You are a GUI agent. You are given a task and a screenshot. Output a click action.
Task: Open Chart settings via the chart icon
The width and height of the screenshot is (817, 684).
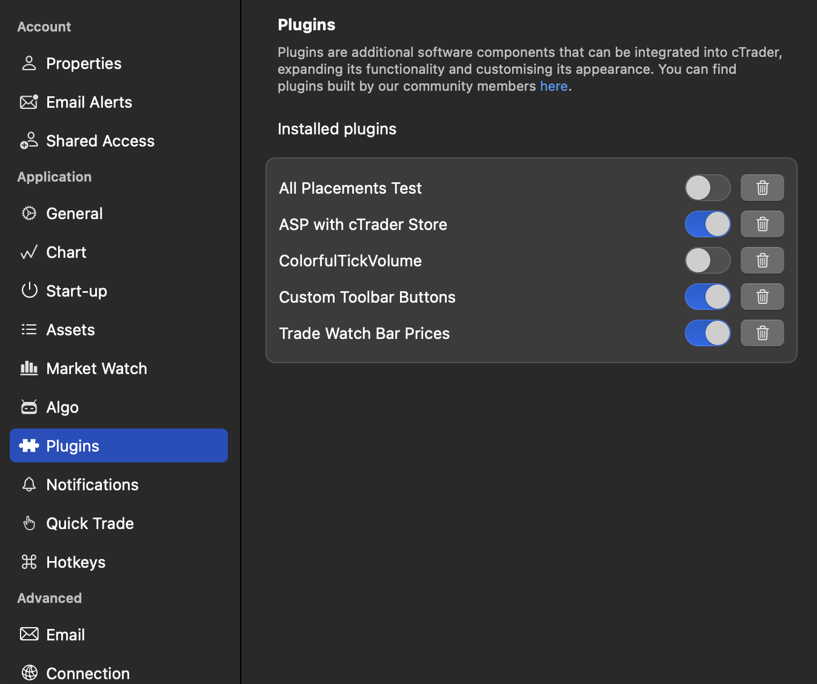coord(28,252)
